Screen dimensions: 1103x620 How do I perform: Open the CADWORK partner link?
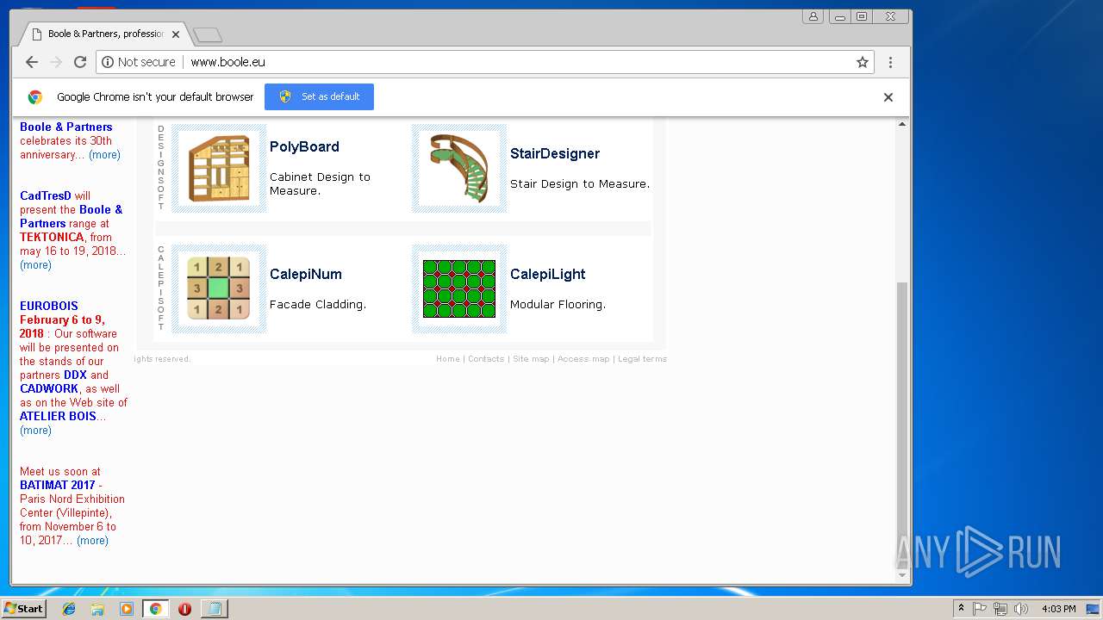(49, 389)
